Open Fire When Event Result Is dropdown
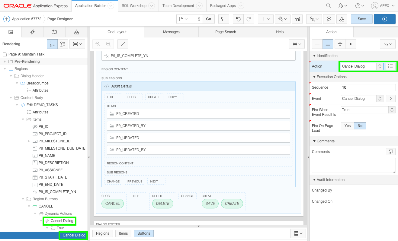Image resolution: width=398 pixels, height=241 pixels. [x=368, y=110]
